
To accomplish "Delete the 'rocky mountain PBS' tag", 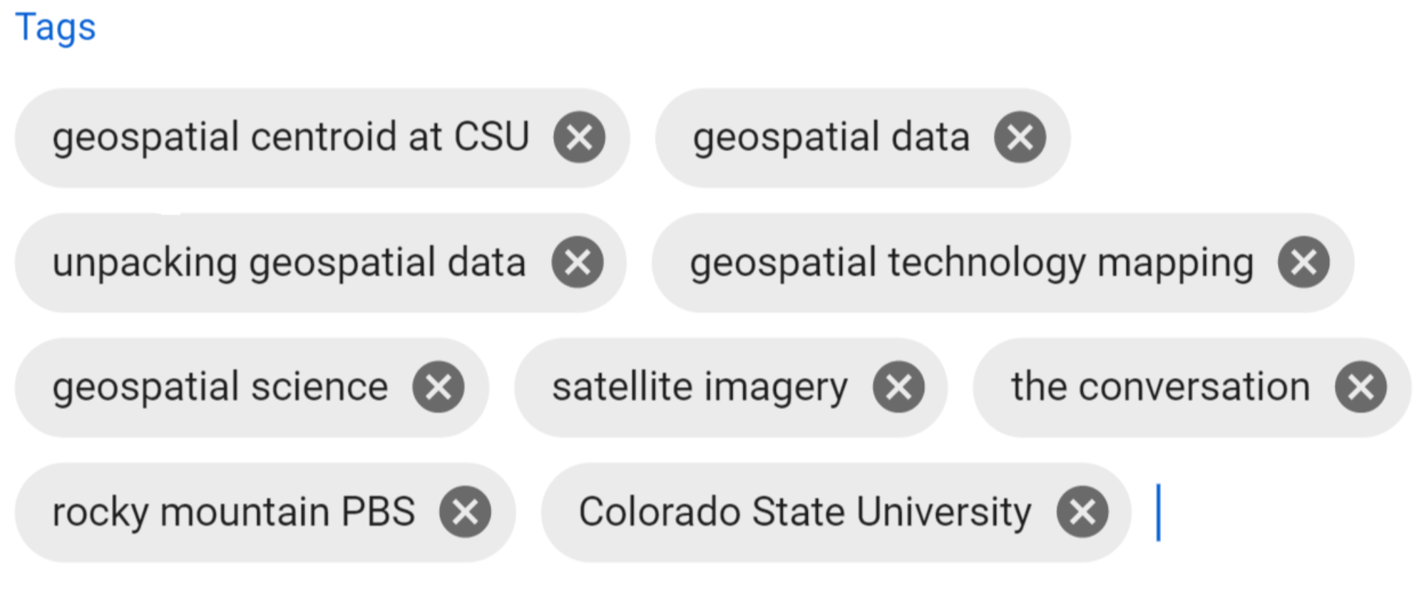I will tap(465, 512).
